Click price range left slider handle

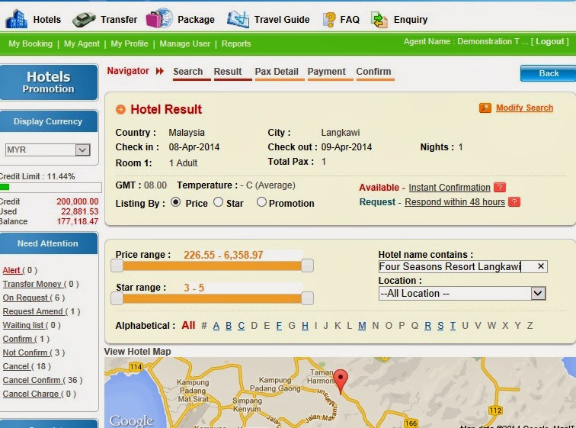pos(117,265)
